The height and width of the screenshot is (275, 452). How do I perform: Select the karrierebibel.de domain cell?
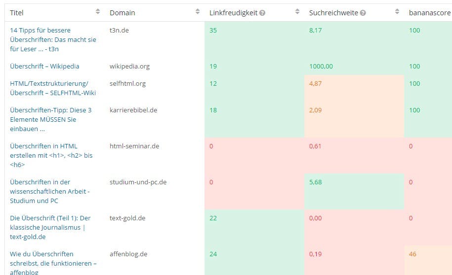pos(133,110)
